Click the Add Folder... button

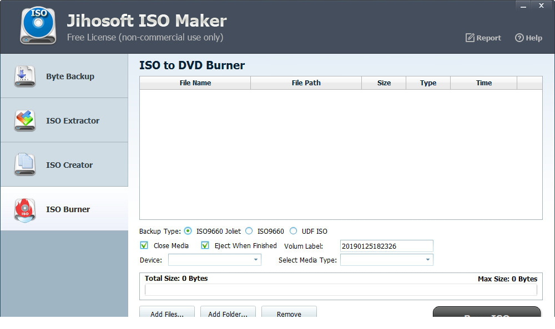(228, 312)
